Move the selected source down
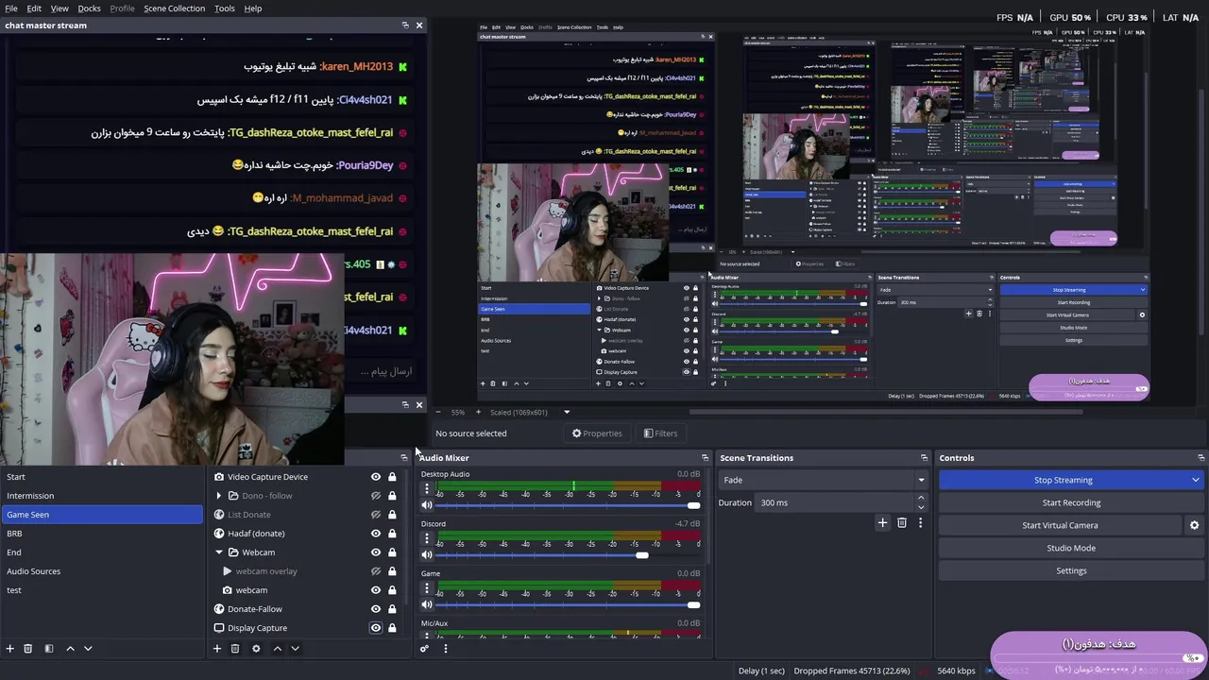The image size is (1209, 680). [295, 649]
